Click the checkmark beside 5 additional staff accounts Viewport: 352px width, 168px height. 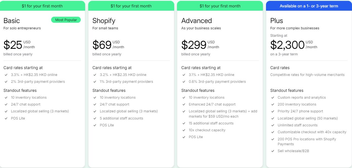point(95,118)
